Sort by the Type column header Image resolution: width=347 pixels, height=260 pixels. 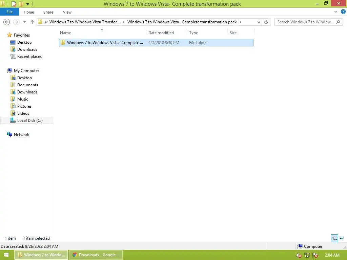[193, 33]
